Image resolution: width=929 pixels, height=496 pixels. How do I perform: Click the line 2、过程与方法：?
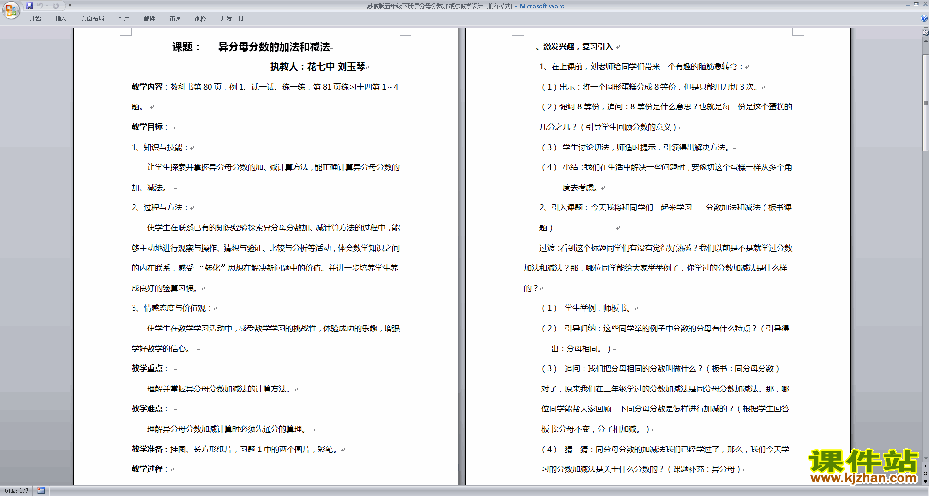click(160, 207)
